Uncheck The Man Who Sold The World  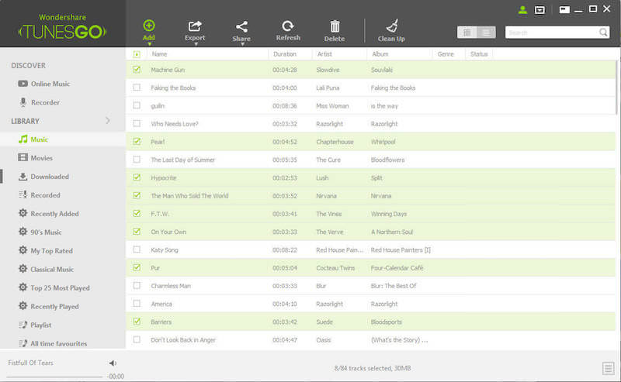(137, 195)
